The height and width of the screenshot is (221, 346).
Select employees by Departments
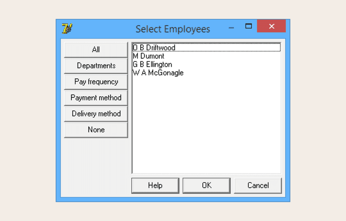click(96, 66)
